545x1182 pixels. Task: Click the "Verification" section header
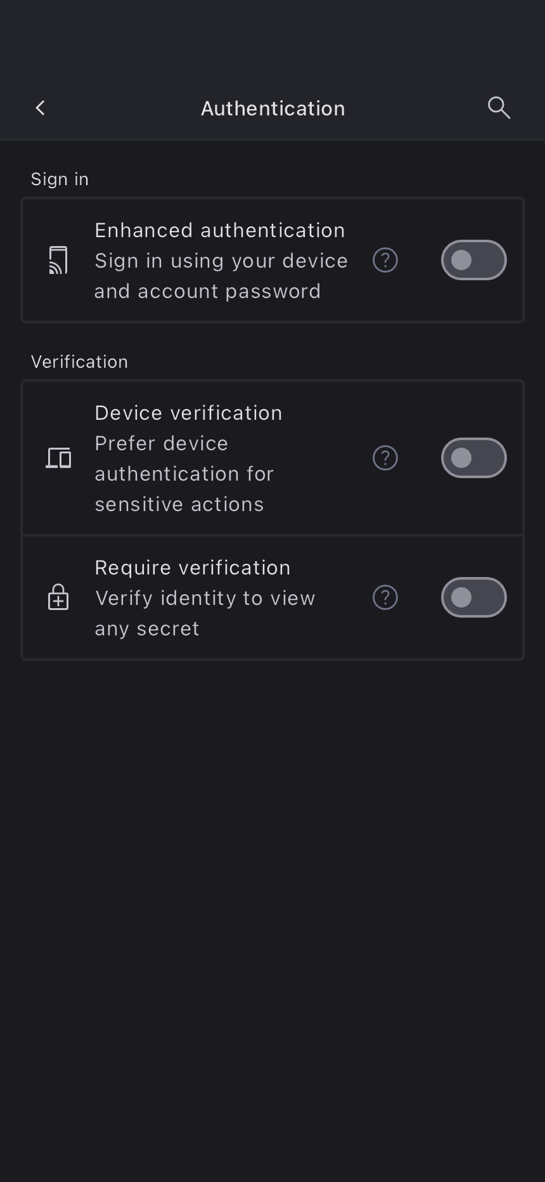[x=79, y=362]
